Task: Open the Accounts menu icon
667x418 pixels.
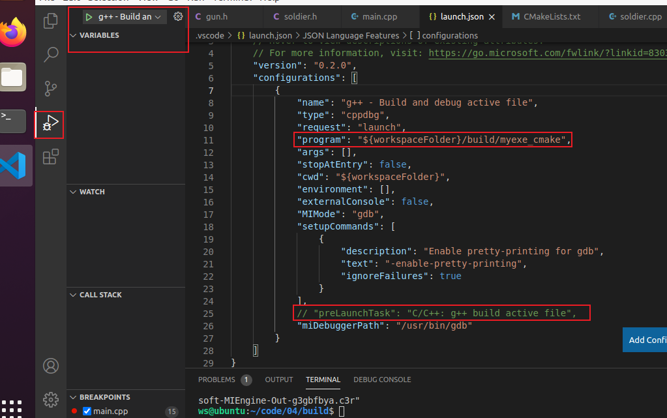Action: click(x=51, y=366)
